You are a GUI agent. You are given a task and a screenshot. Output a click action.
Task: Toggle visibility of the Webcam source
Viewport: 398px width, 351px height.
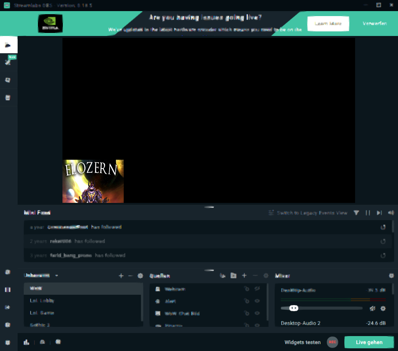coord(257,289)
